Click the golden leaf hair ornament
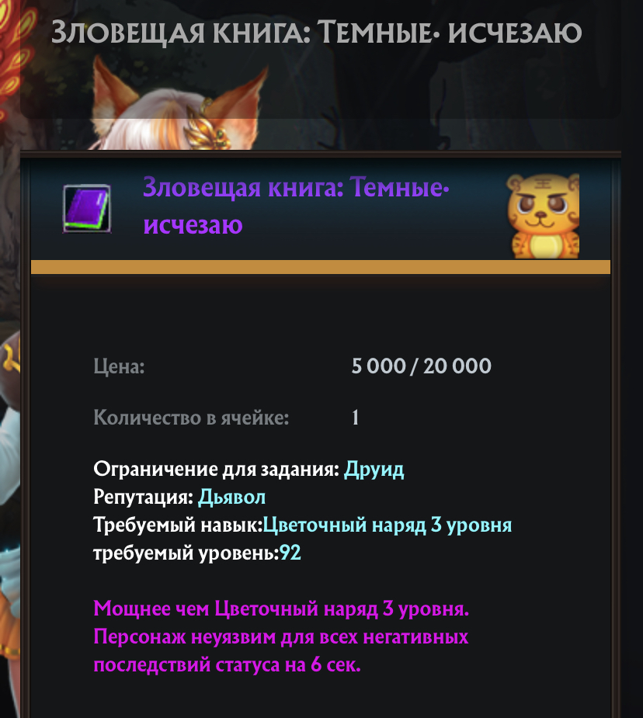Image resolution: width=643 pixels, height=718 pixels. pos(207,127)
